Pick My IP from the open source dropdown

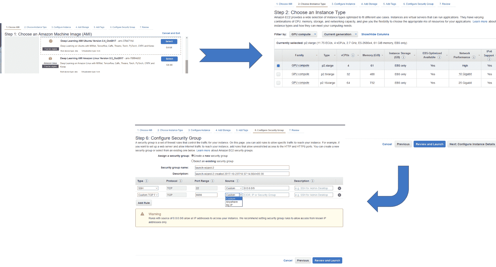pos(229,205)
